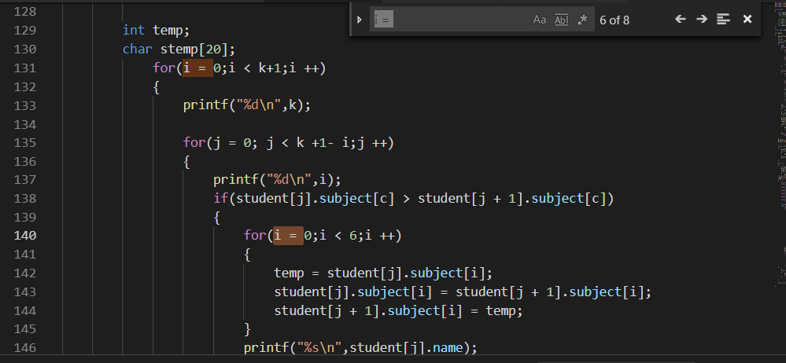Click the code minimap on right edge

point(779,157)
